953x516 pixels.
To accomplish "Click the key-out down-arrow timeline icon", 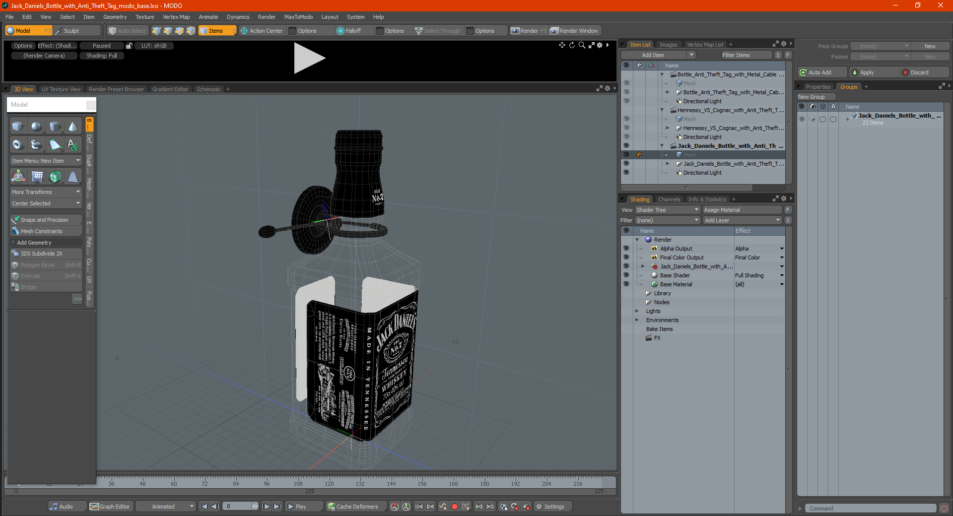I will [x=406, y=507].
